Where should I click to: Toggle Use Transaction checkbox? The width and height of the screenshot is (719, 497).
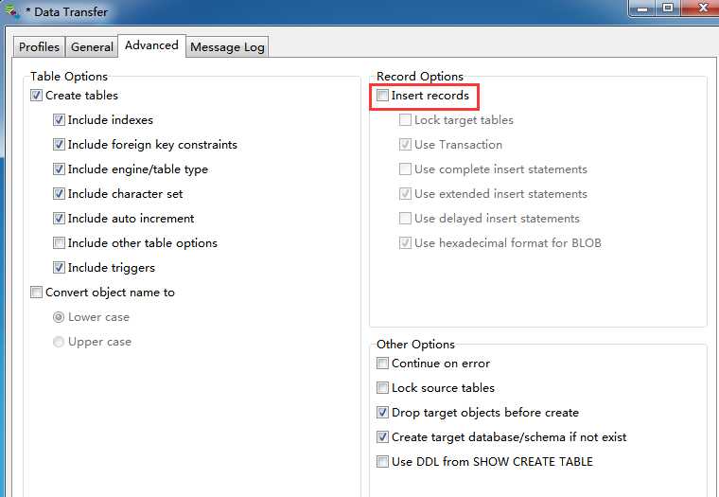[x=405, y=145]
